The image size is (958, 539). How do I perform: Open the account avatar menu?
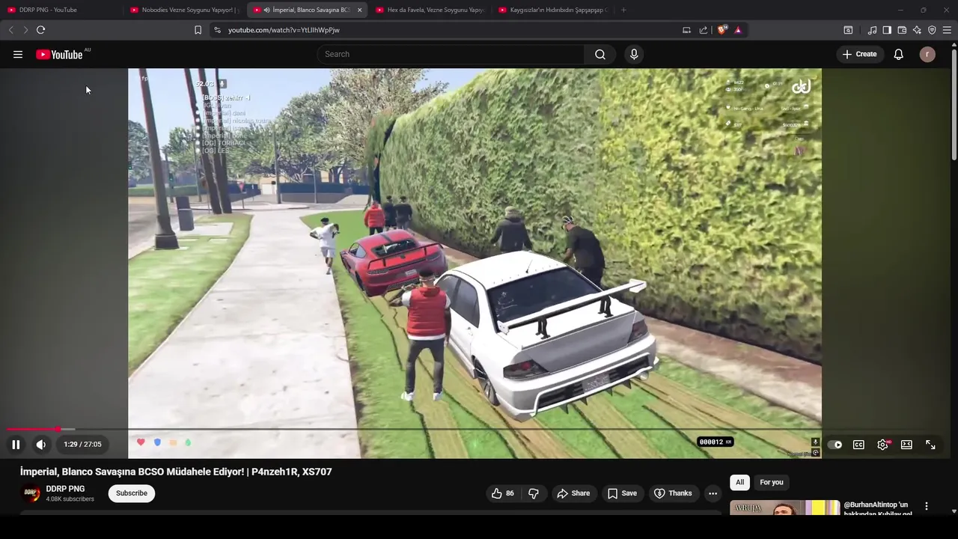click(927, 54)
